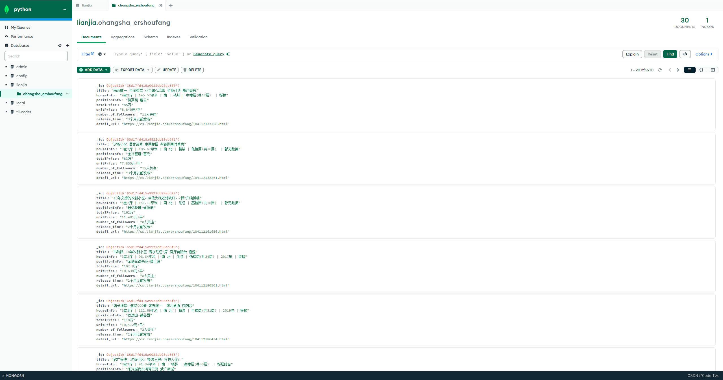Click the Reset button
Viewport: 723px width, 380px height.
(x=652, y=54)
